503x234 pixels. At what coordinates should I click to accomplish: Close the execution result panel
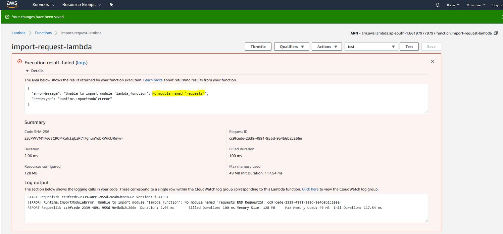(433, 61)
